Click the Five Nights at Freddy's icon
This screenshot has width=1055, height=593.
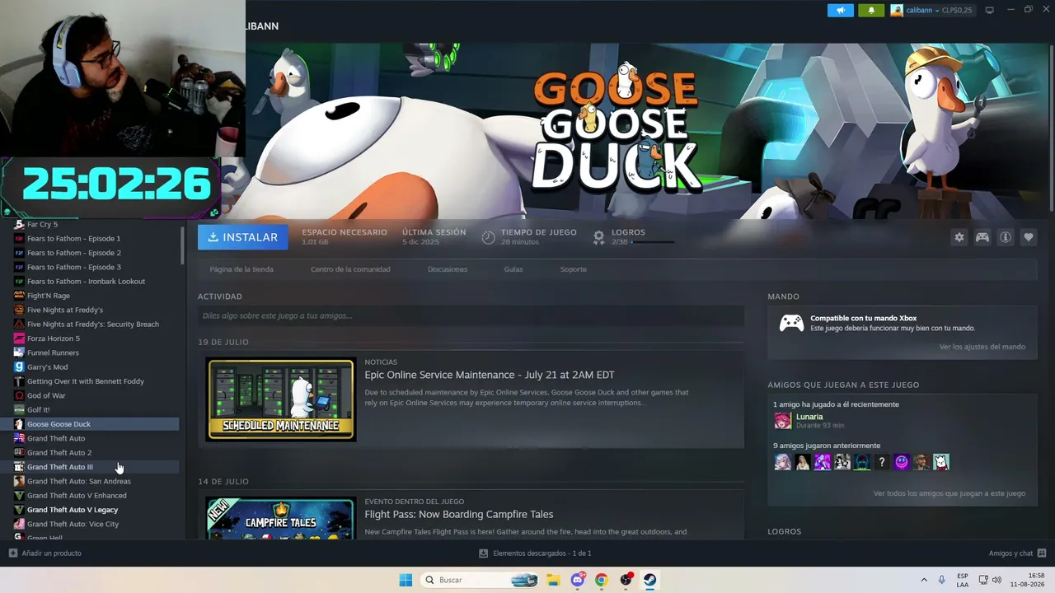tap(19, 310)
